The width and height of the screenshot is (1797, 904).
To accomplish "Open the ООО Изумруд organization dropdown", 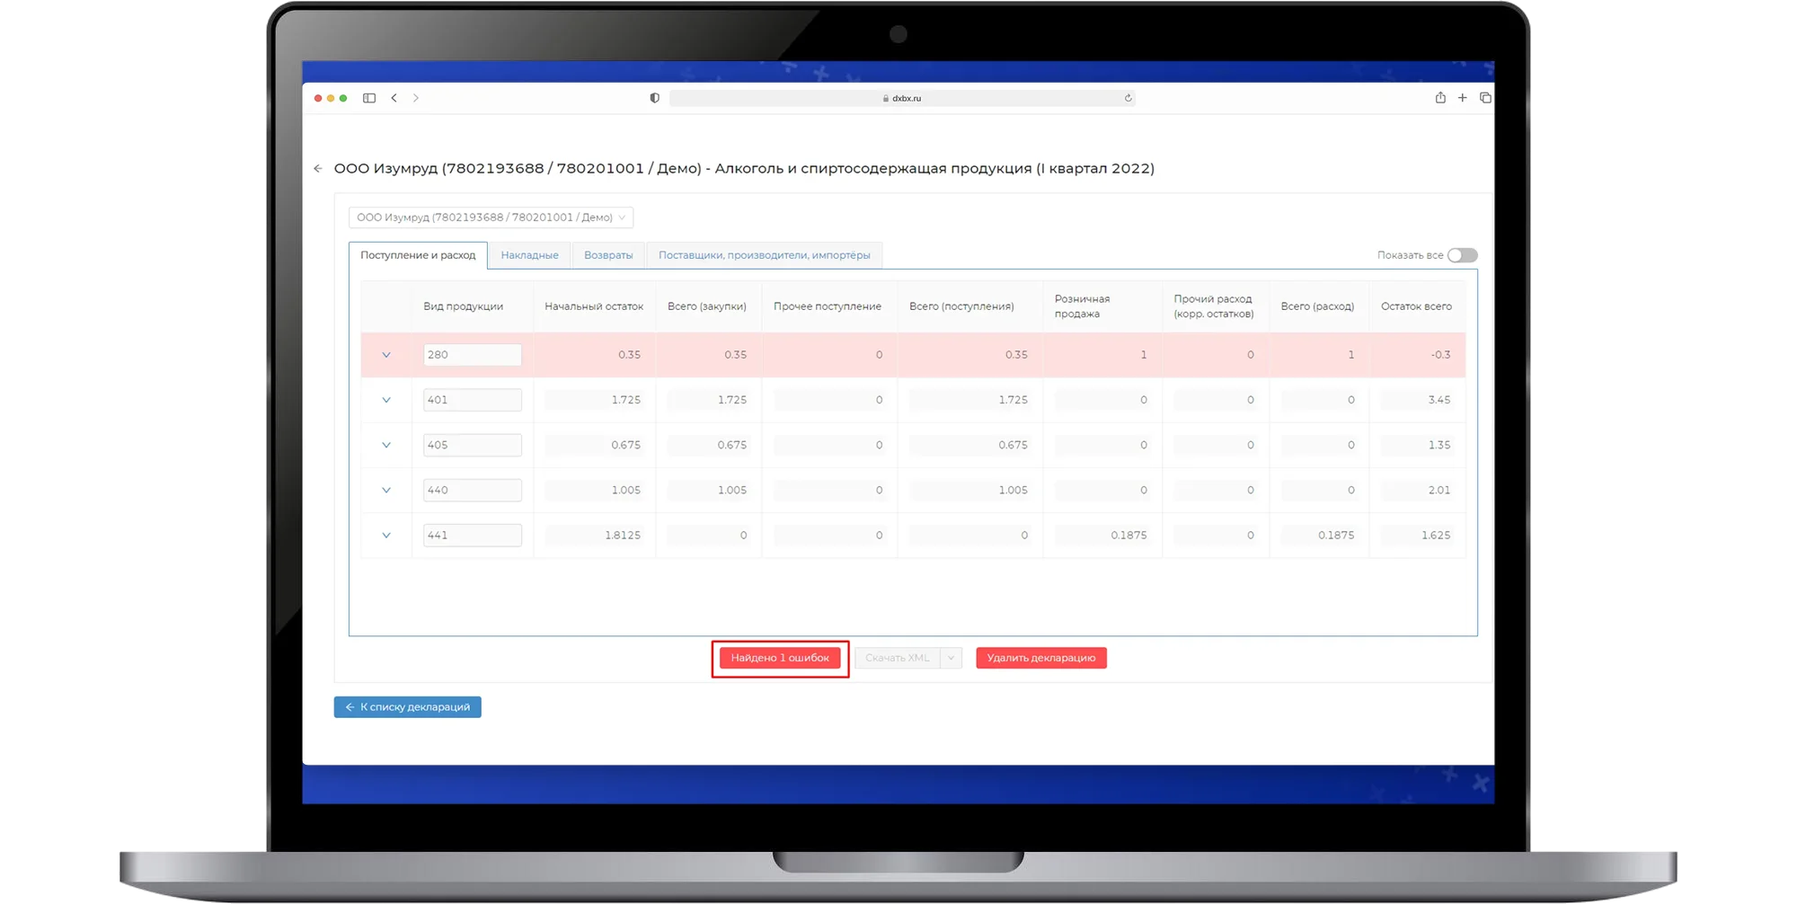I will tap(491, 217).
